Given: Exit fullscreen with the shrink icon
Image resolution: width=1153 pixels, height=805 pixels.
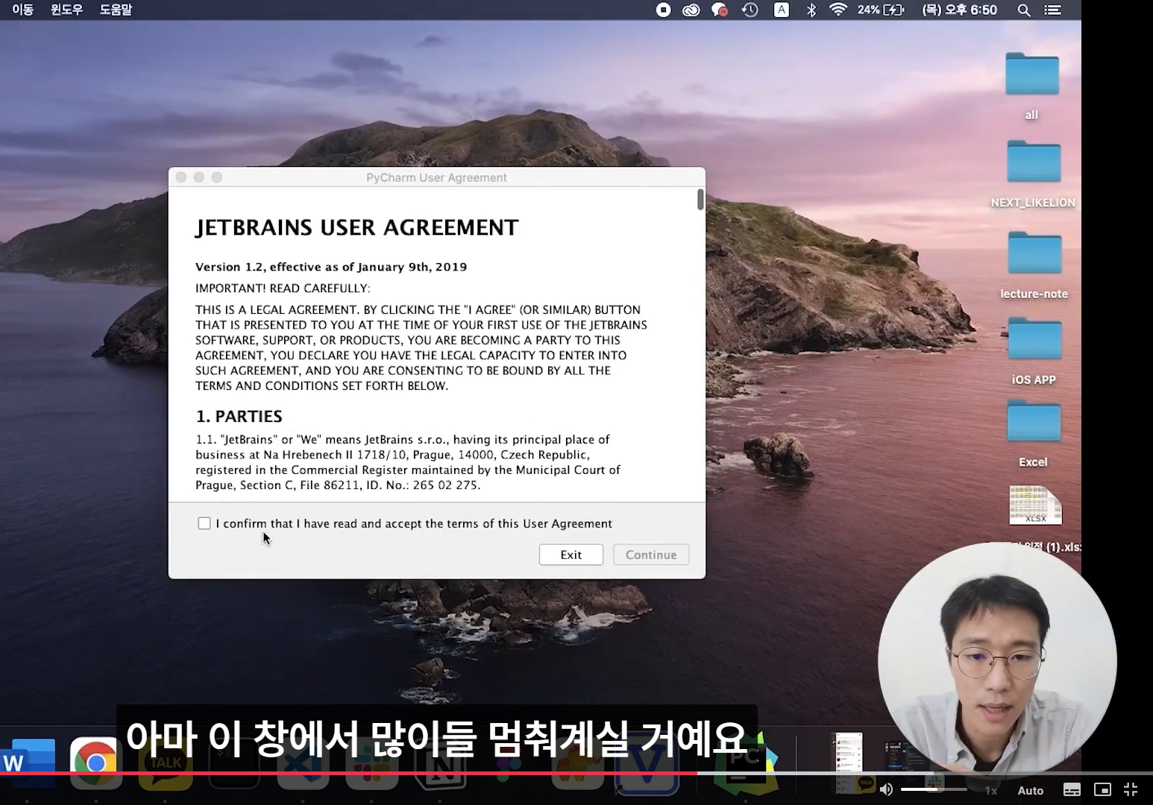Looking at the screenshot, I should pos(1131,789).
